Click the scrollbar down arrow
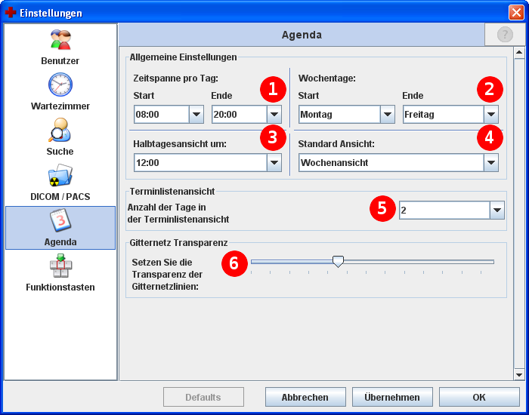This screenshot has height=415, width=529. [518, 374]
